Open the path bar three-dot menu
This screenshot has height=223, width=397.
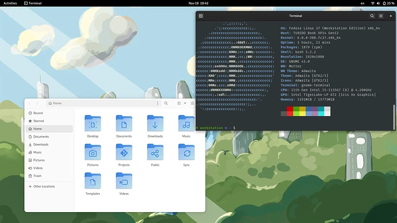(x=158, y=103)
